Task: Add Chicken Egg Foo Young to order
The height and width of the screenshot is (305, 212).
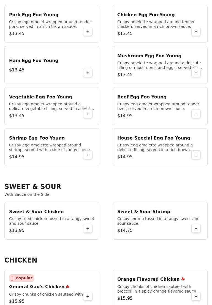Action: click(x=196, y=32)
